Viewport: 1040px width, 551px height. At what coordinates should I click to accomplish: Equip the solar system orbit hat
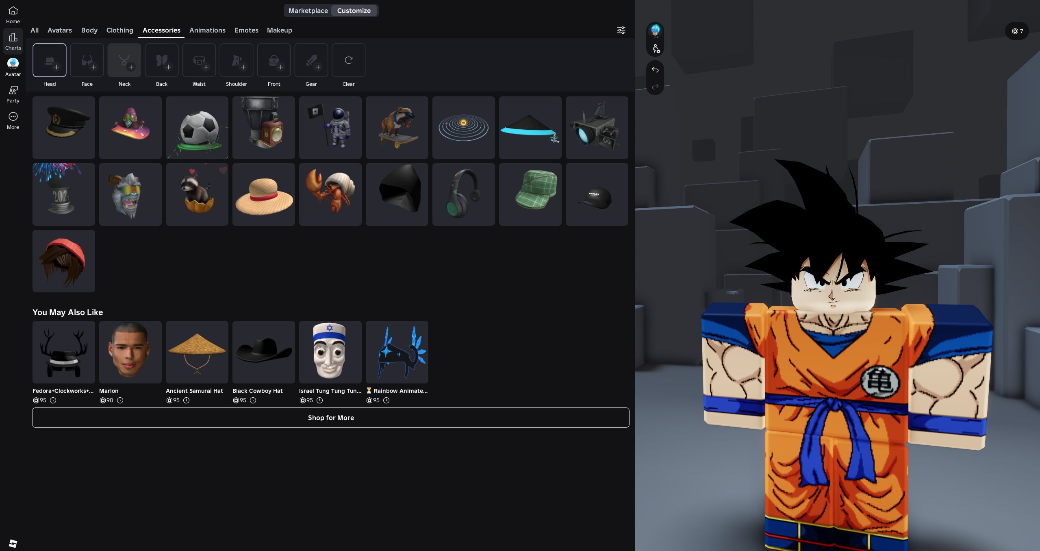pyautogui.click(x=464, y=128)
